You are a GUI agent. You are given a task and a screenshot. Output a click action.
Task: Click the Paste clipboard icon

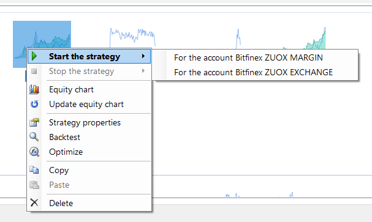[x=34, y=185]
